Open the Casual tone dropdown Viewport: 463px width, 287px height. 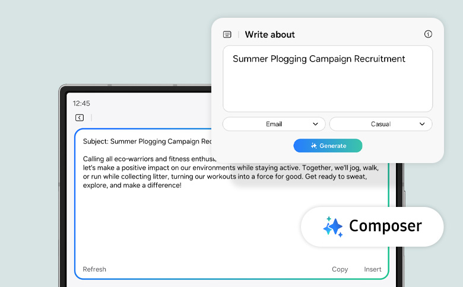[x=380, y=124]
